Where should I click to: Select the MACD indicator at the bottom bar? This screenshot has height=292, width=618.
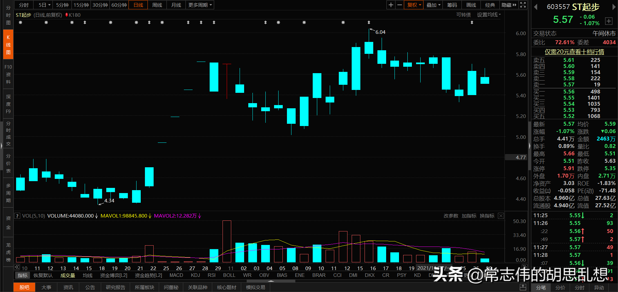pyautogui.click(x=176, y=275)
